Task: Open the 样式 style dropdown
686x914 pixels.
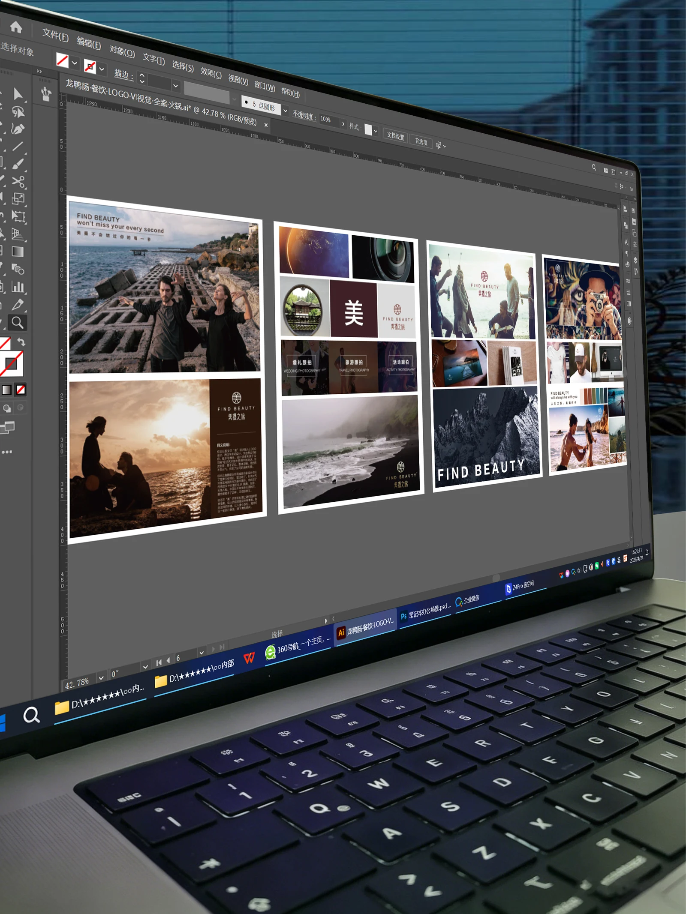Action: (x=376, y=131)
